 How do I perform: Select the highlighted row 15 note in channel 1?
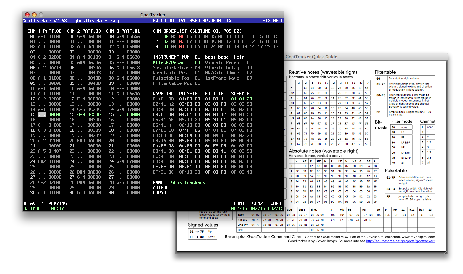42,114
